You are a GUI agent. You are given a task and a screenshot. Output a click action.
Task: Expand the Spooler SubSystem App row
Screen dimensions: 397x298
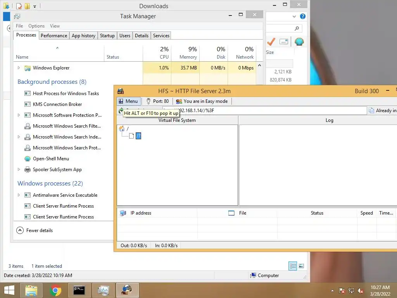19,170
